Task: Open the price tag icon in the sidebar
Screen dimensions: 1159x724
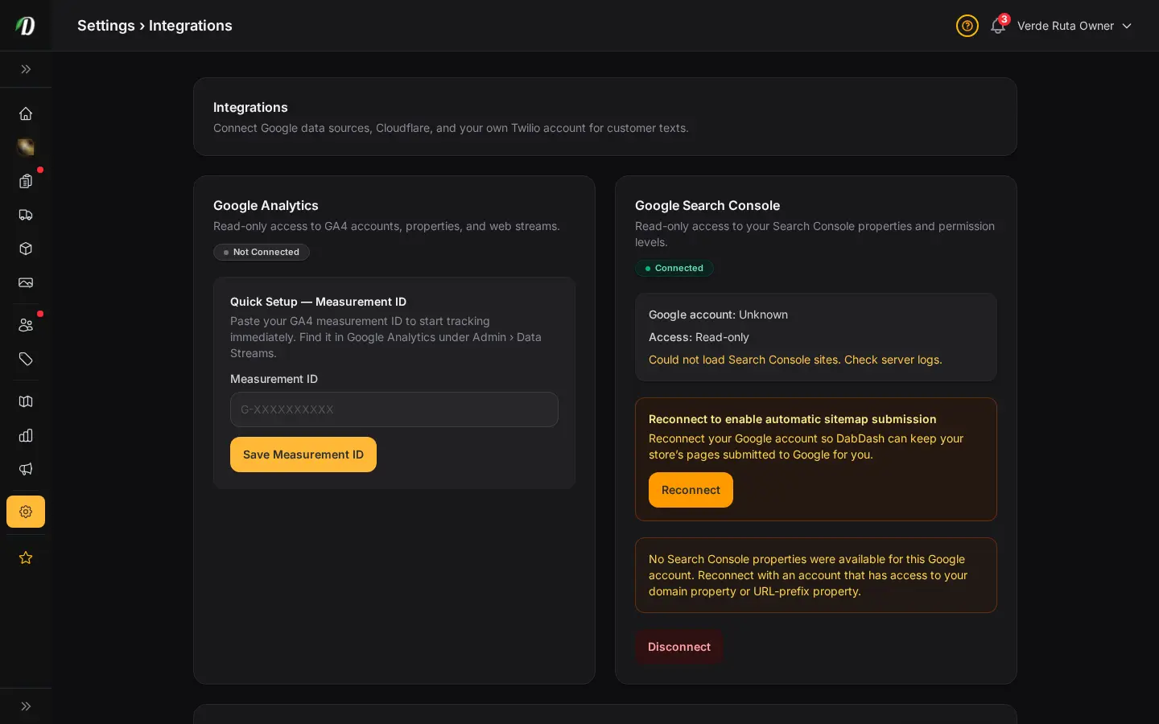Action: click(26, 359)
